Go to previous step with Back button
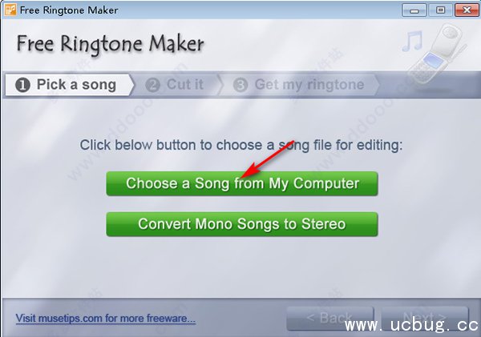The image size is (481, 337). click(x=330, y=318)
